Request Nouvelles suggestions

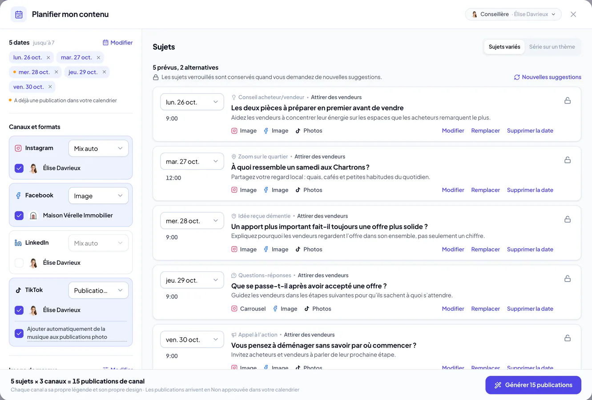[548, 77]
